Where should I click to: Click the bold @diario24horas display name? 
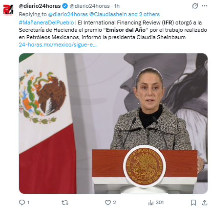(40, 6)
